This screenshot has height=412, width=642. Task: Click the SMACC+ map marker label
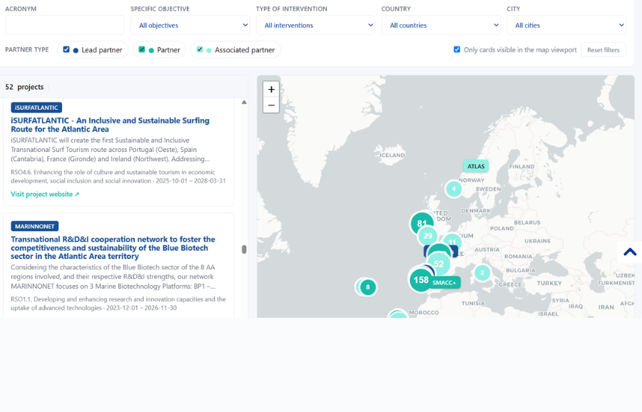[x=444, y=282]
